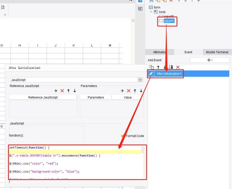Select the preview glasses icon in the top toolbar

point(151,1)
